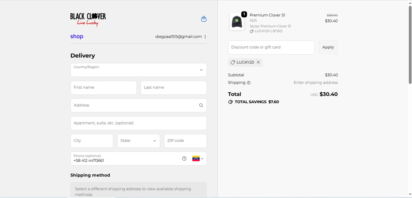Click the Premium Clover 51 product title
412x198 pixels.
[267, 15]
